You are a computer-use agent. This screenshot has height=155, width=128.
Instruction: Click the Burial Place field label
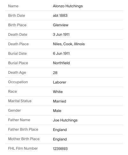tap(18, 63)
